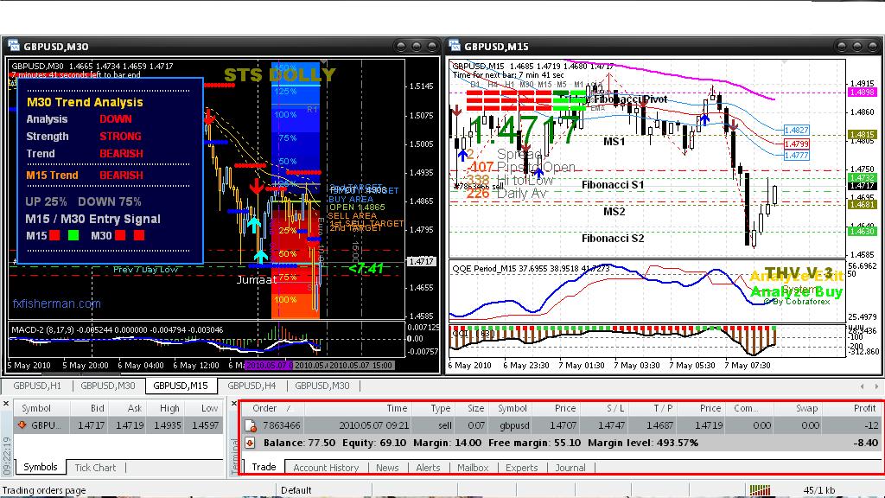885x498 pixels.
Task: Select order number 7863466
Action: click(282, 425)
